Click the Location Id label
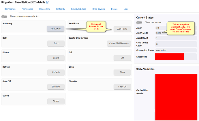Screen dimensions: 199x121 [x=142, y=57]
